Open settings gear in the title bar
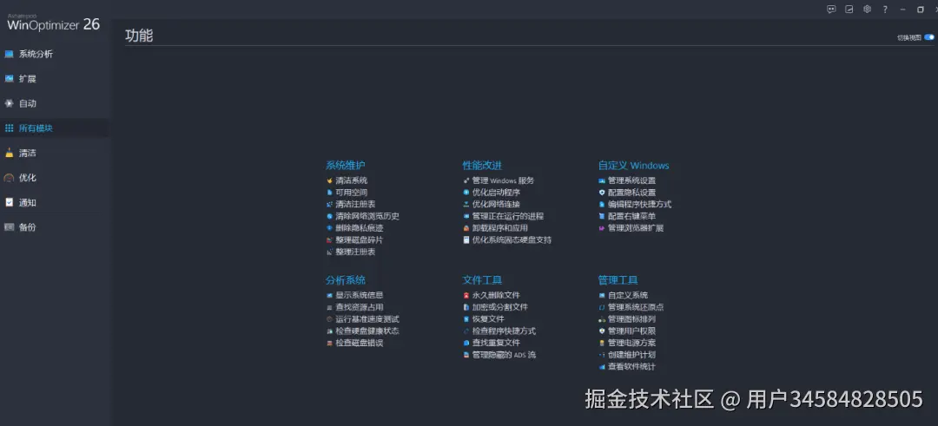 click(x=867, y=9)
